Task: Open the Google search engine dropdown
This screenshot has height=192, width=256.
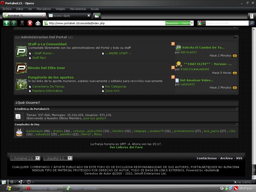Action: tap(201, 23)
